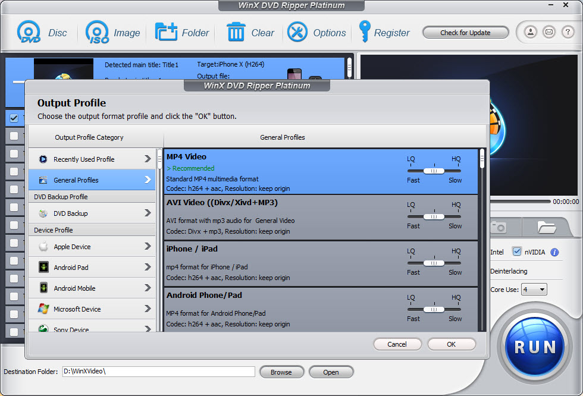Expand Sony Device chevron

148,328
